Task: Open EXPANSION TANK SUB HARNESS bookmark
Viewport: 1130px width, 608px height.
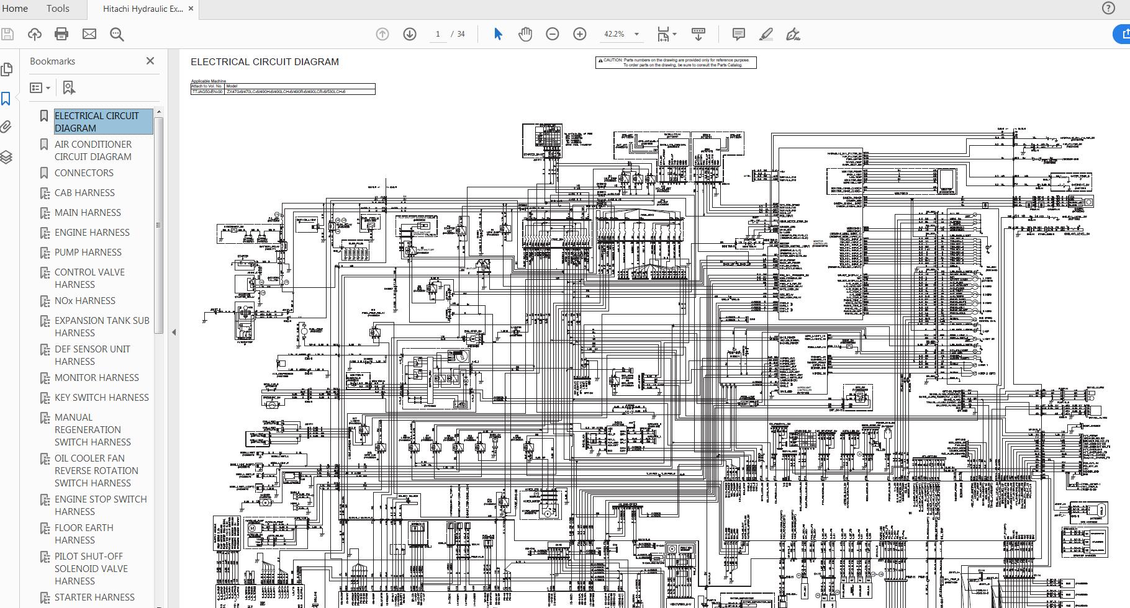Action: 102,326
